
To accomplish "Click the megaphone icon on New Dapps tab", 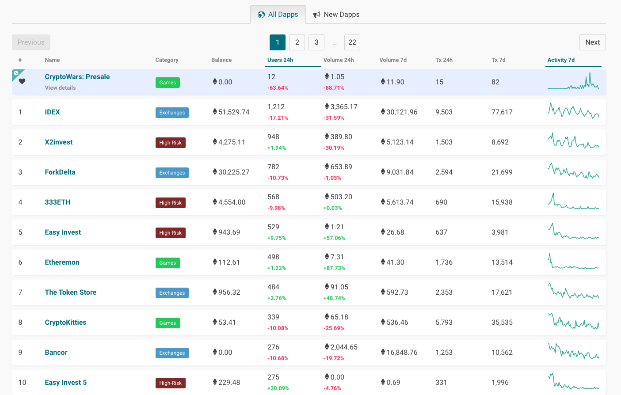I will click(x=316, y=15).
